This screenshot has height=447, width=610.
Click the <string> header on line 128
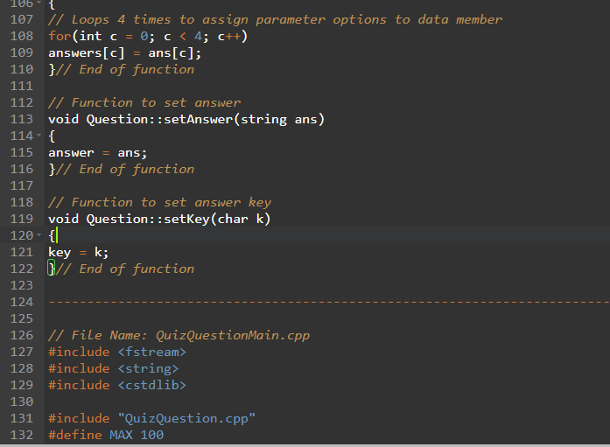pos(146,368)
